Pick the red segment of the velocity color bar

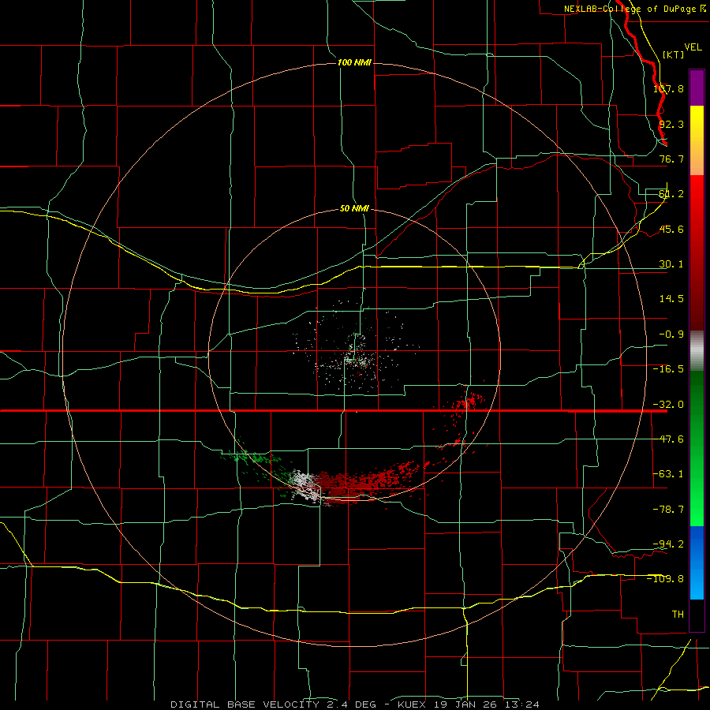coord(697,252)
